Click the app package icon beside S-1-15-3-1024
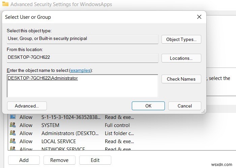236x168 pixels. 13,117
